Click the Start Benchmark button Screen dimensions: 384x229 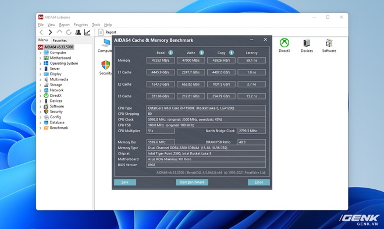point(192,182)
